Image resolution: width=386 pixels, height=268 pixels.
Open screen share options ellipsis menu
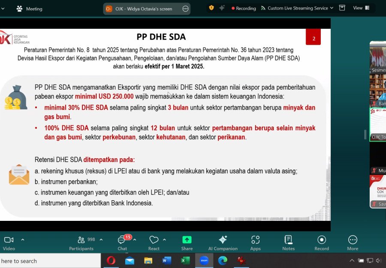coord(185,9)
